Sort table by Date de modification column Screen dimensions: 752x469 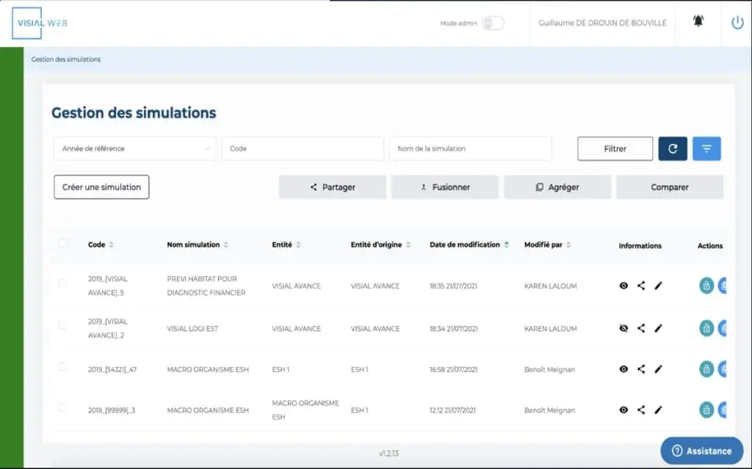[x=507, y=244]
